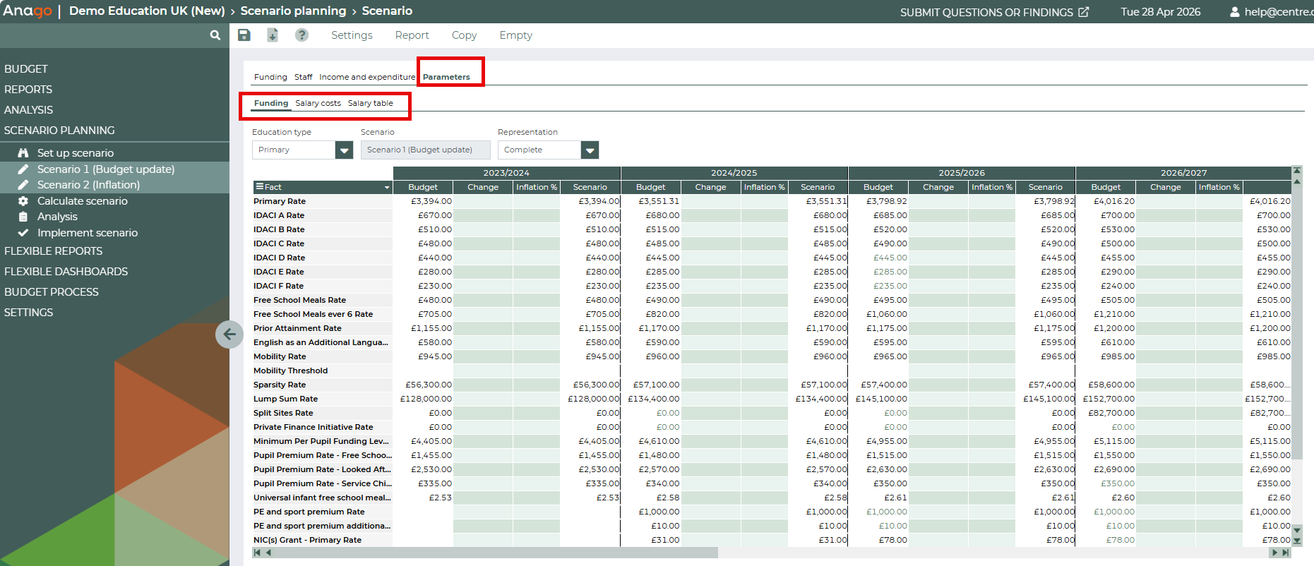
Task: Click the user account icon
Action: click(1234, 12)
